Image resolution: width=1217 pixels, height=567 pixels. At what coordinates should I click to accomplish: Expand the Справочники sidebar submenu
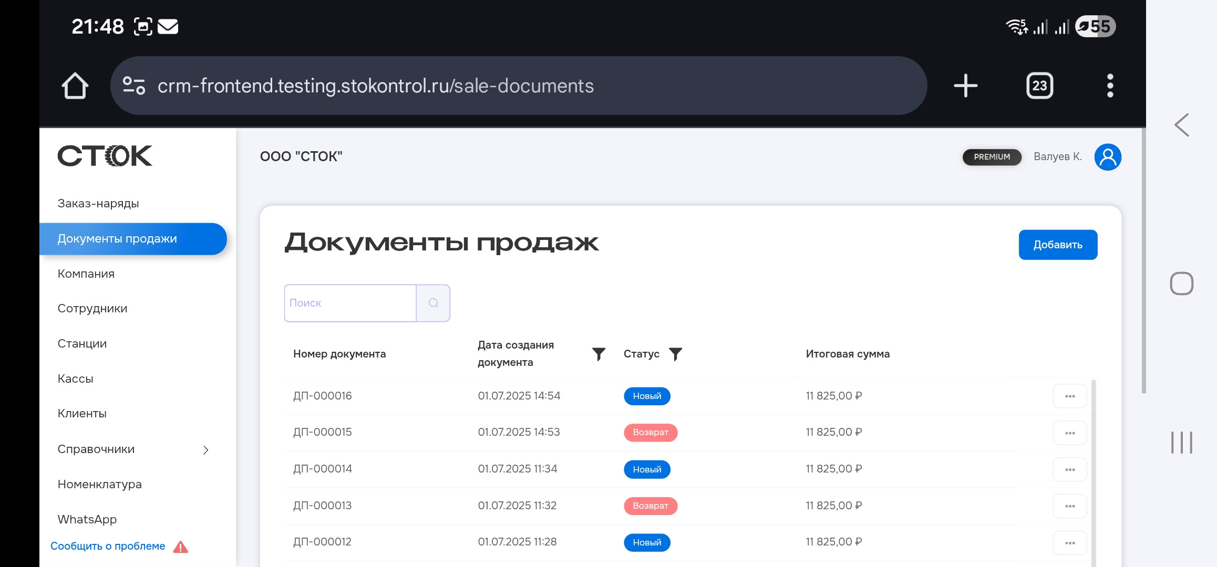(x=205, y=450)
